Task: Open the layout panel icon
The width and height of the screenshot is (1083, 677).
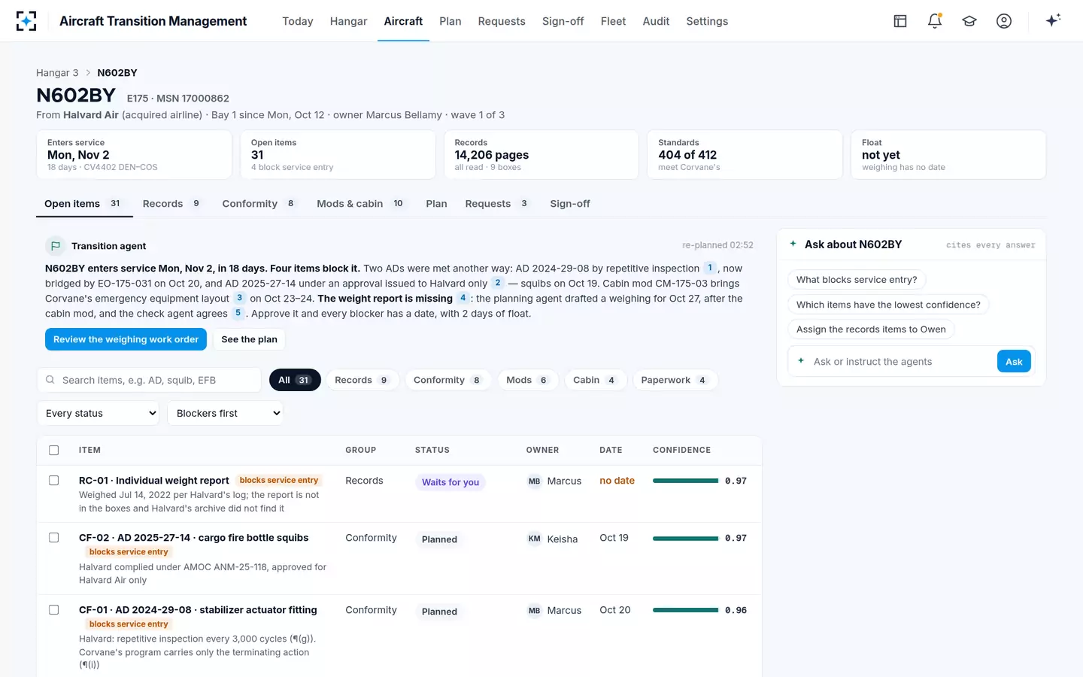Action: (x=900, y=21)
